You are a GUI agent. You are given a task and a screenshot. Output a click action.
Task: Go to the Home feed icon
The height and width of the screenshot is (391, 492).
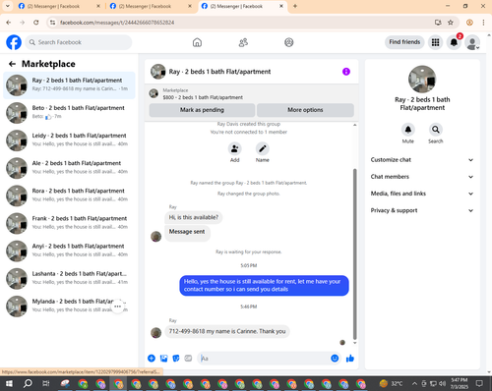[197, 42]
